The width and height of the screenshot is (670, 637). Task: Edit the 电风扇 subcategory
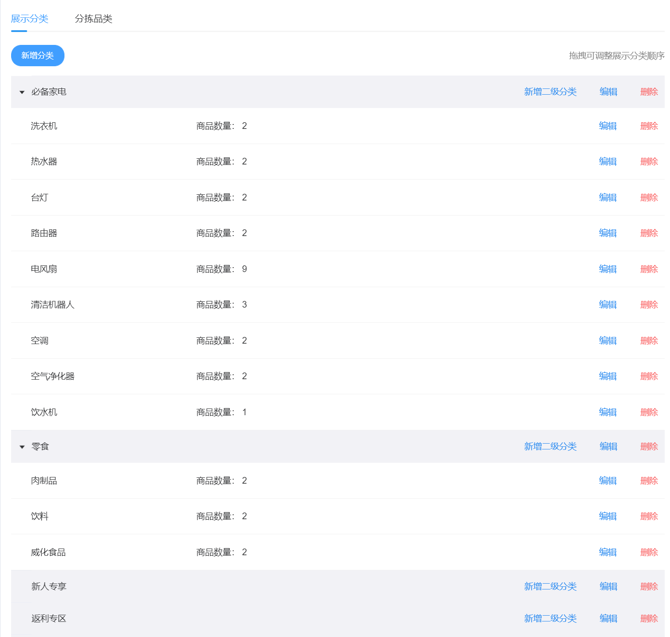click(x=608, y=269)
